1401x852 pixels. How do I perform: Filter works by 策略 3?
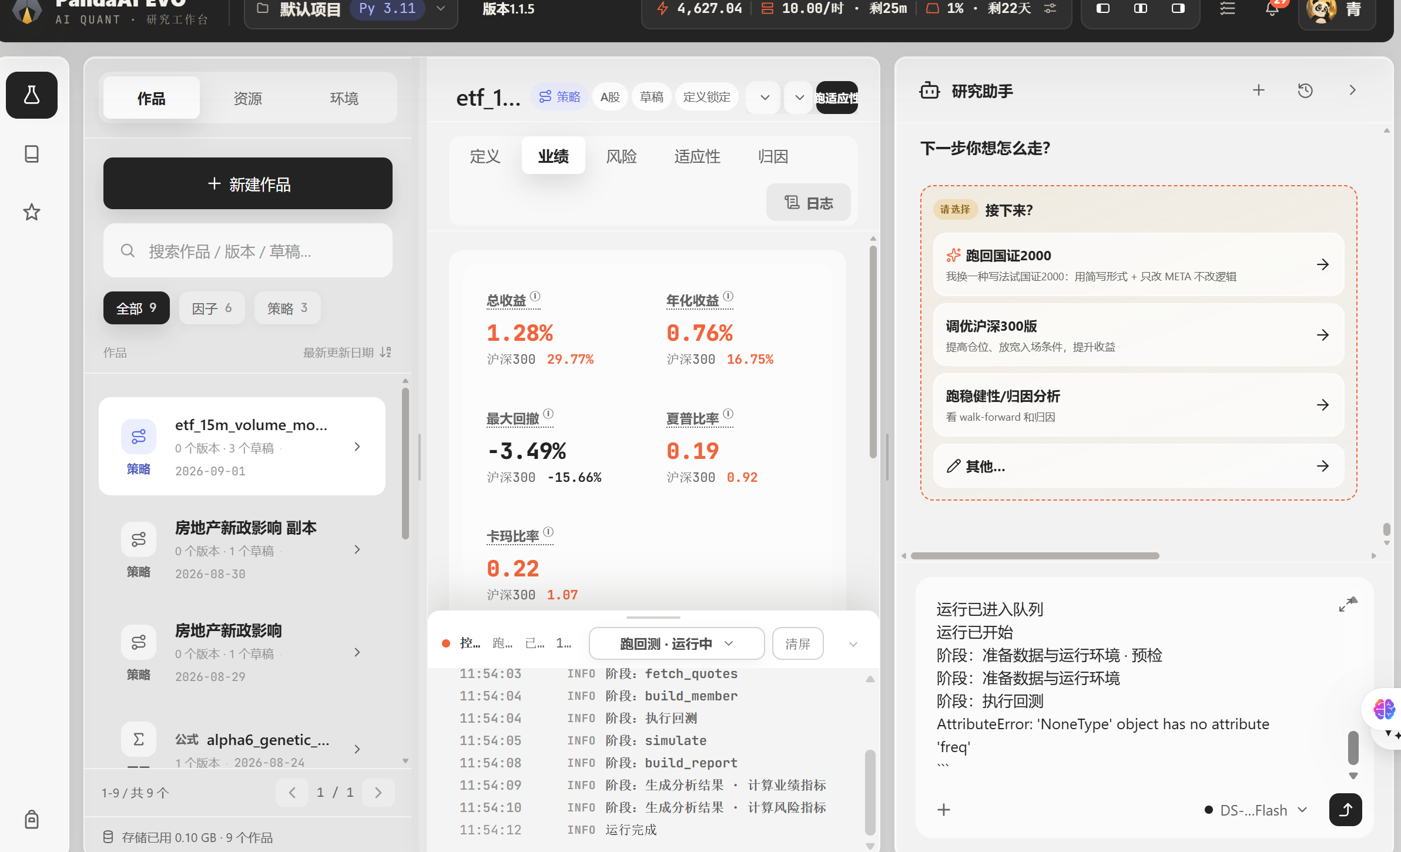(287, 308)
